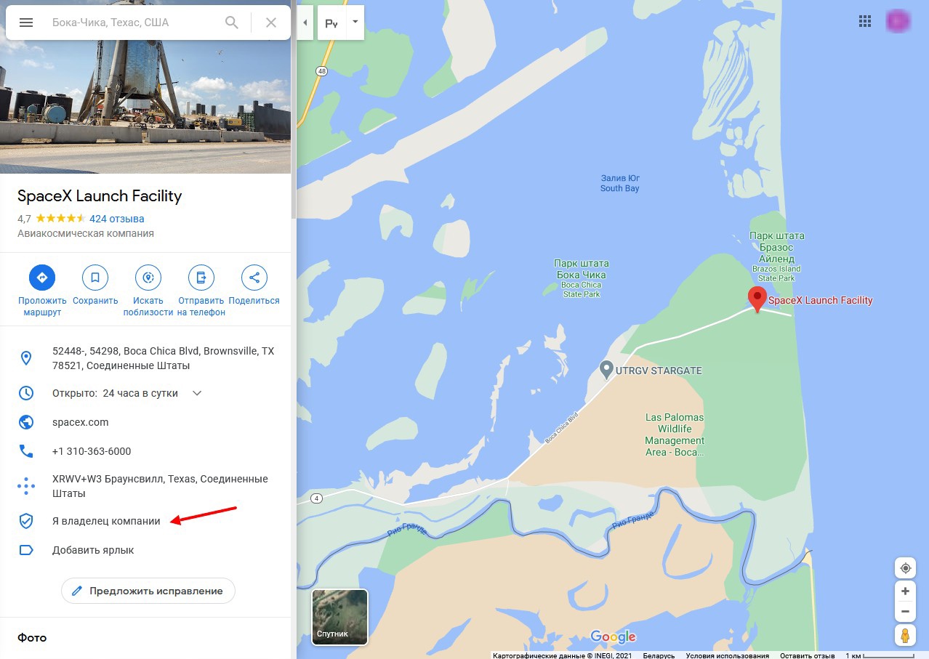Open input language dropdown arrow

click(x=355, y=22)
